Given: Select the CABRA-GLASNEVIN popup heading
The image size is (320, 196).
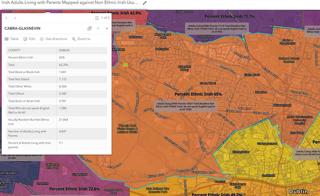Looking at the screenshot, I should (x=23, y=28).
